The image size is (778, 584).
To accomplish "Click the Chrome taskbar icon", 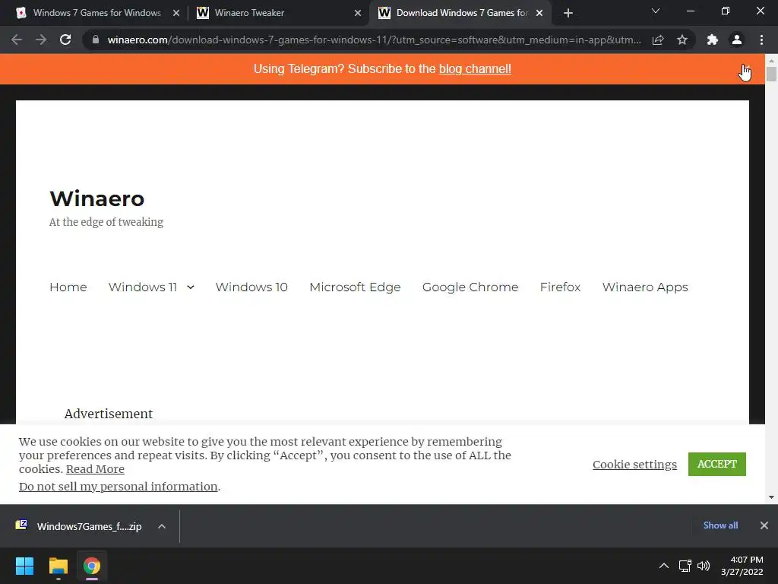I will tap(91, 566).
